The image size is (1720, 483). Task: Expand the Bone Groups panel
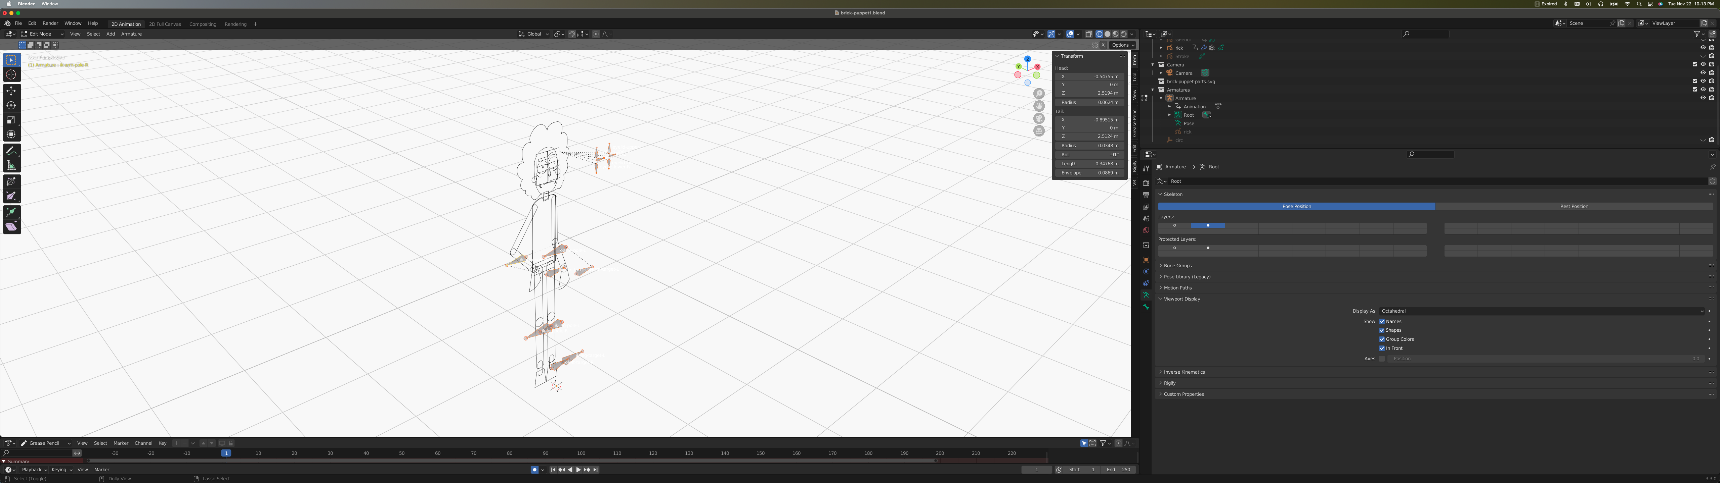[1177, 266]
